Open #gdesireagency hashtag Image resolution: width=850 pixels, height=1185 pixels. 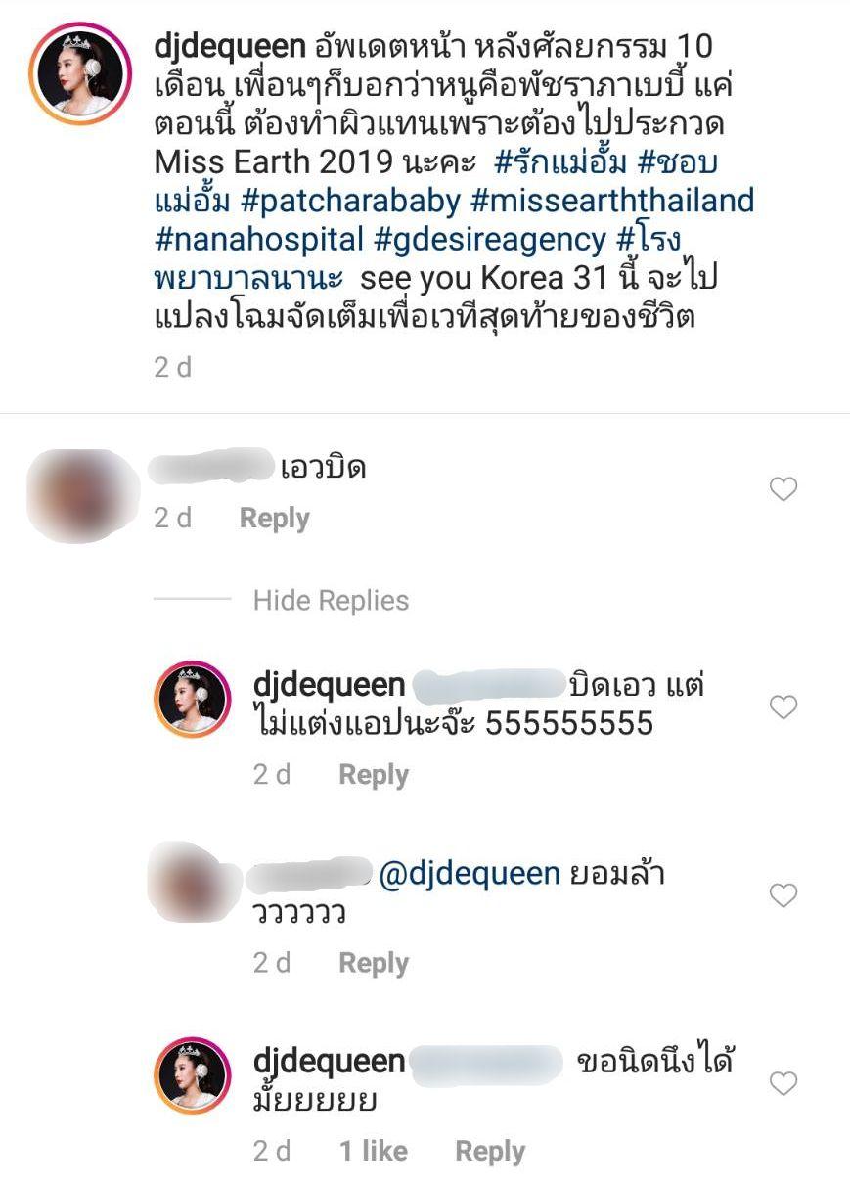pos(491,239)
